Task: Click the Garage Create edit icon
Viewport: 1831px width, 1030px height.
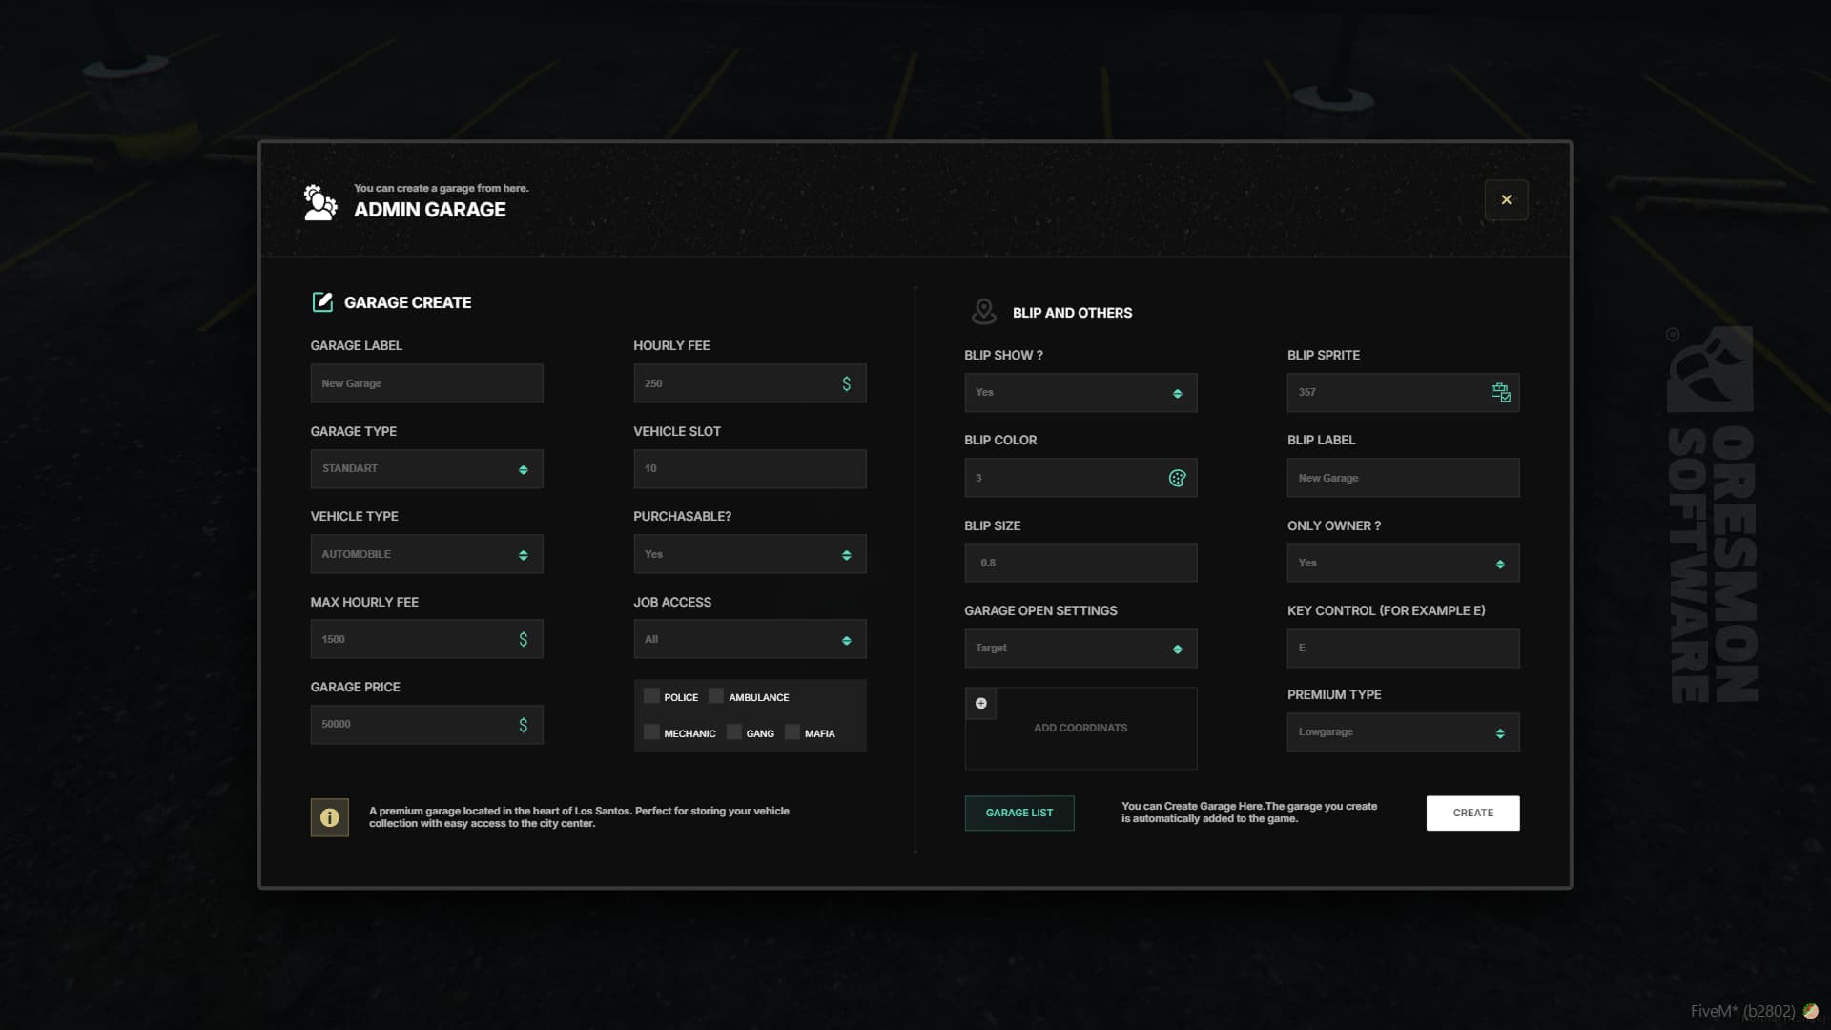Action: point(322,302)
